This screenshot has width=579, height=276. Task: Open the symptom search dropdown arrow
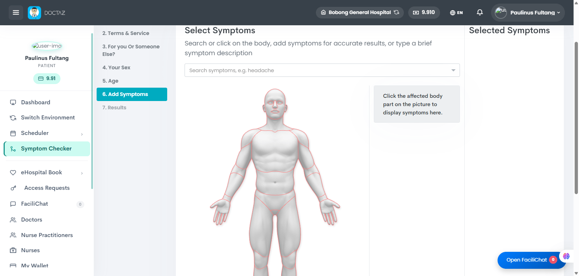(x=453, y=70)
